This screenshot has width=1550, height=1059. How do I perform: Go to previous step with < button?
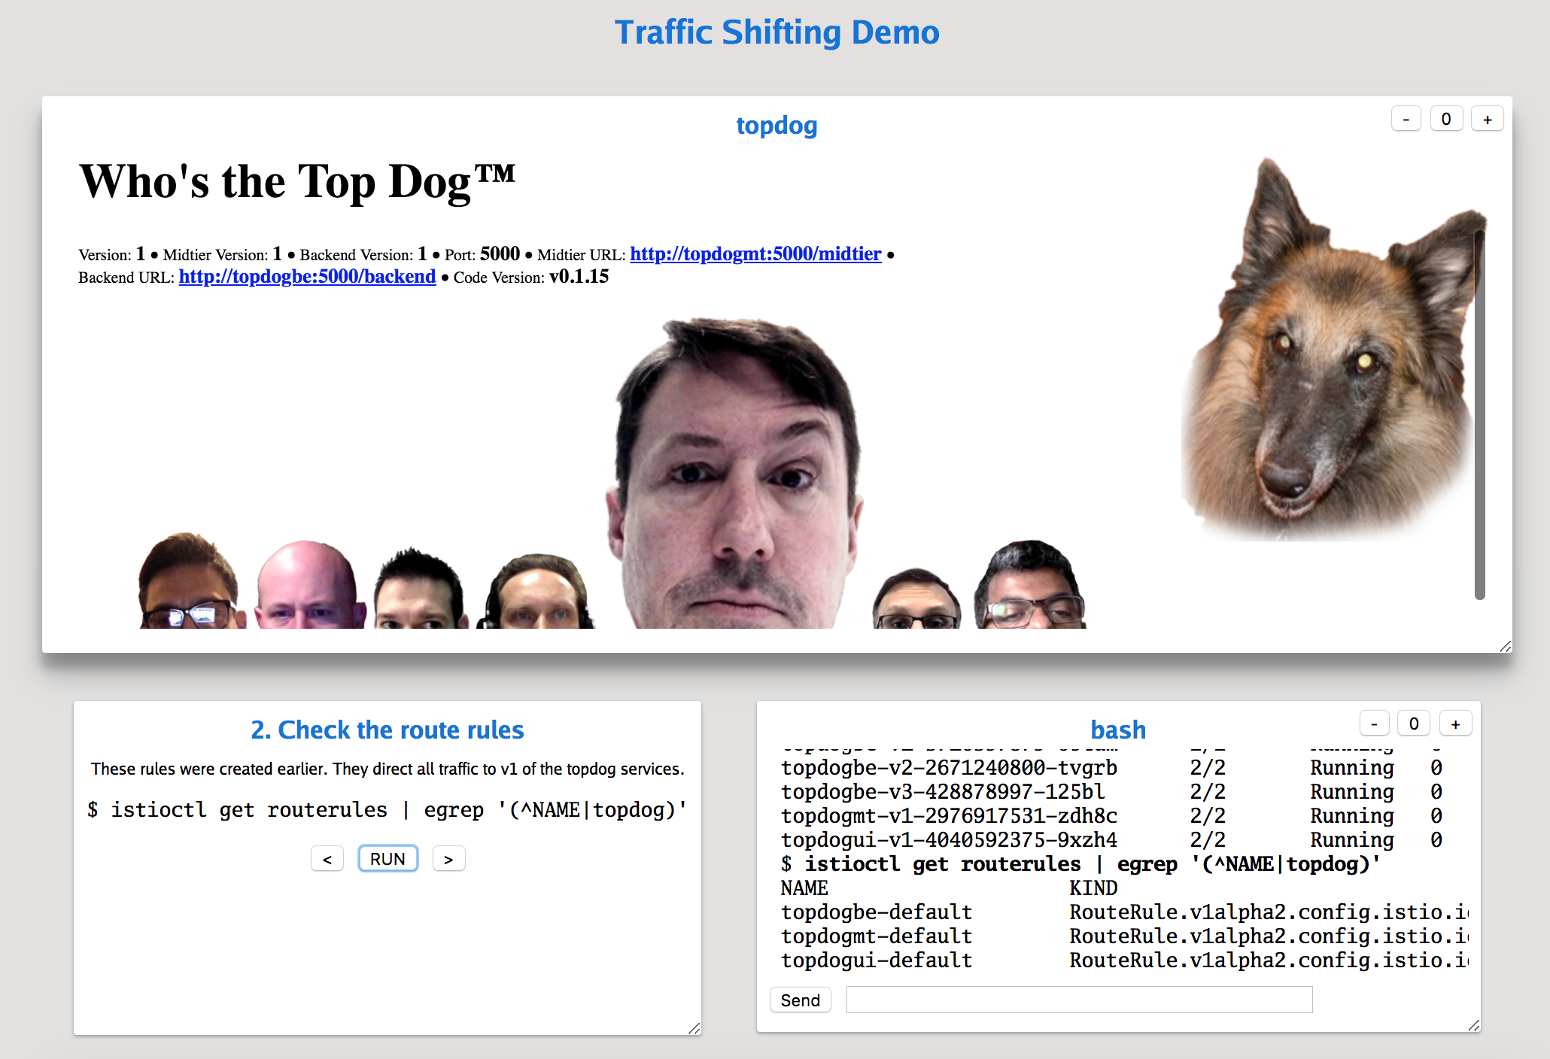coord(327,859)
